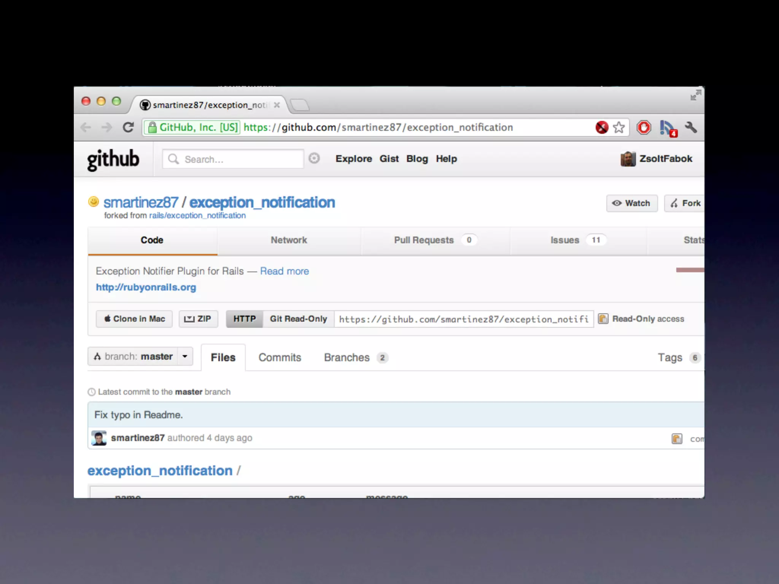Click the github logo
Screen dimensions: 779x584
point(113,159)
